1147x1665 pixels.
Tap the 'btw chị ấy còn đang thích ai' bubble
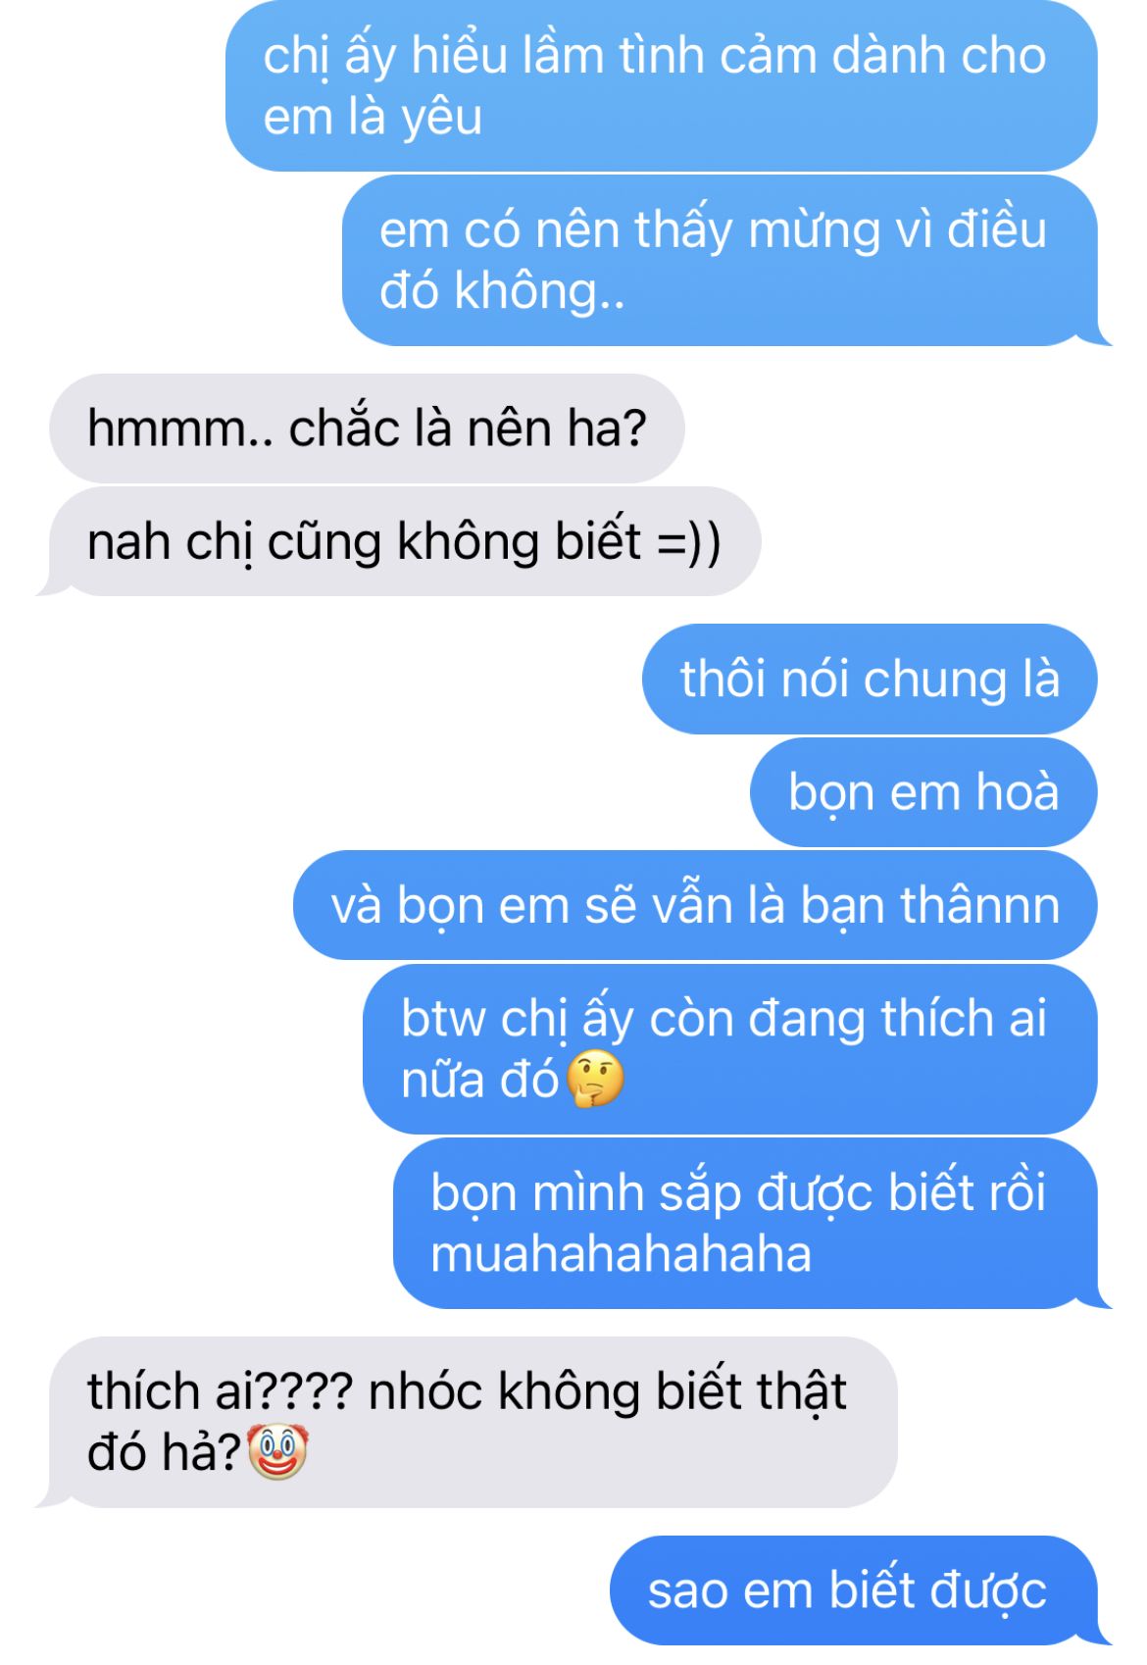(730, 1049)
